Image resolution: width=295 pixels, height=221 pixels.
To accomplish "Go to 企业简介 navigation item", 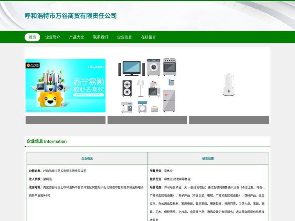I will point(53,37).
